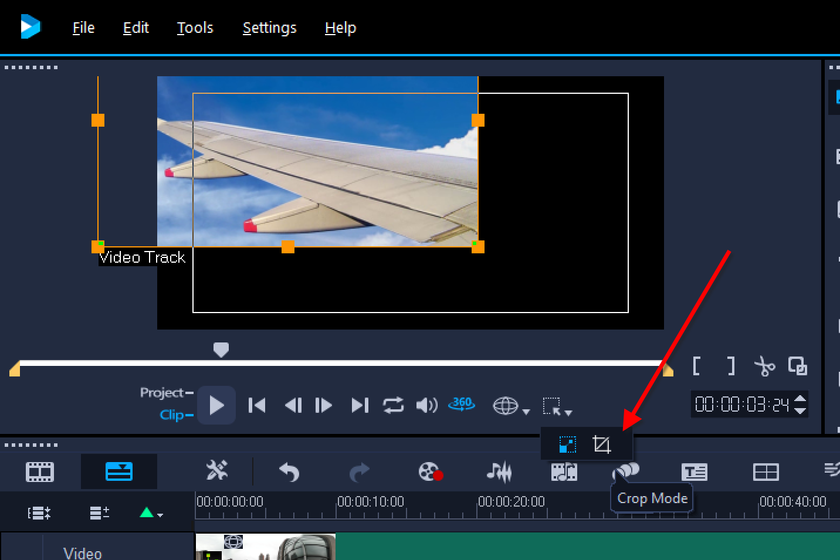Select the Crop Mode icon

coord(602,444)
